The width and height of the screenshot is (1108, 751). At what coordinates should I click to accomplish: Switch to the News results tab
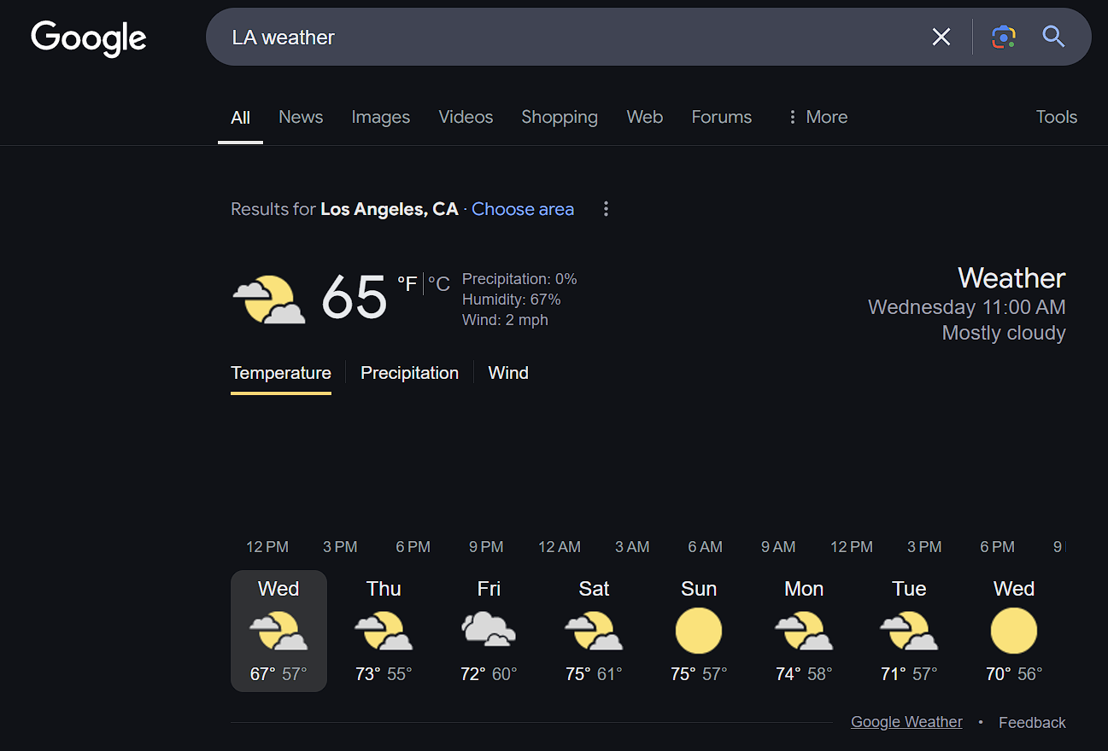(301, 117)
